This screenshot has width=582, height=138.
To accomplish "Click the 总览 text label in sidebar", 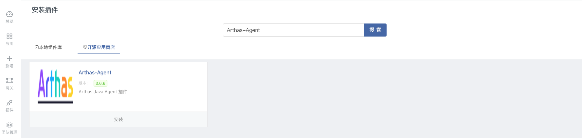I will pos(9,21).
